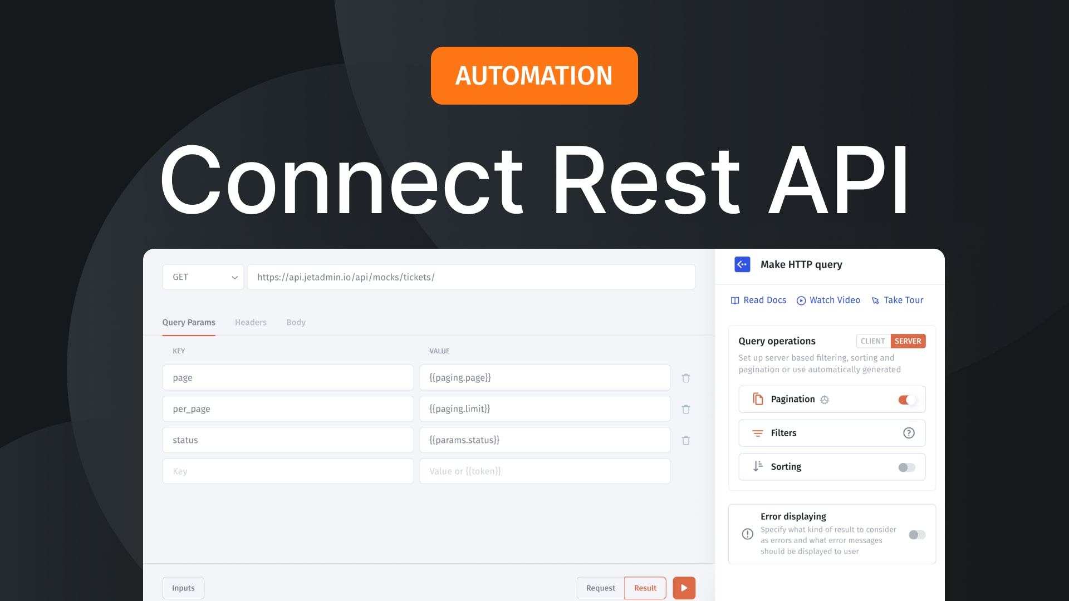Switch to the Headers tab
The height and width of the screenshot is (601, 1069).
pyautogui.click(x=251, y=322)
